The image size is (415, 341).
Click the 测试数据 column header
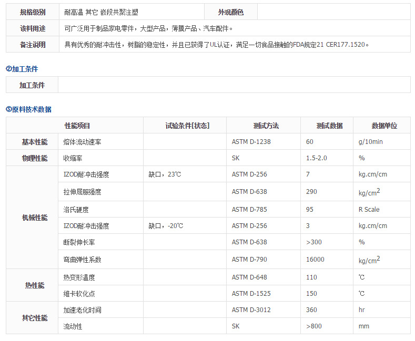327,126
